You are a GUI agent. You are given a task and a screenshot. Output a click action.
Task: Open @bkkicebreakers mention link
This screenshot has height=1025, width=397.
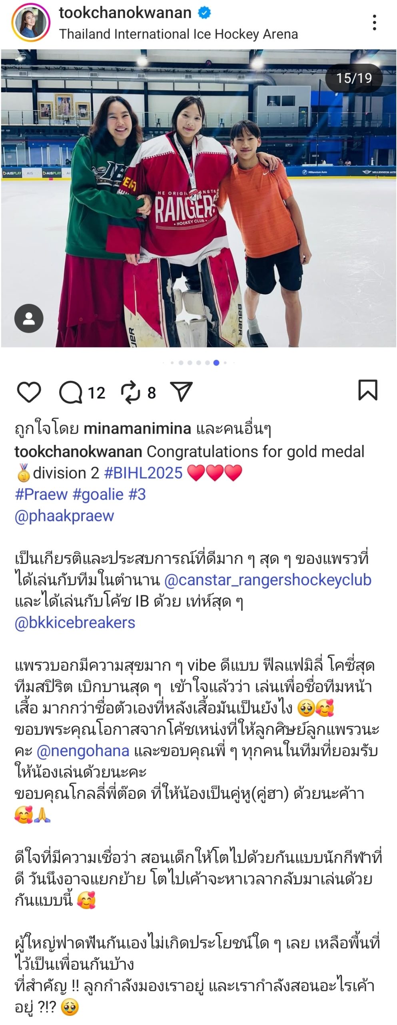tap(75, 623)
